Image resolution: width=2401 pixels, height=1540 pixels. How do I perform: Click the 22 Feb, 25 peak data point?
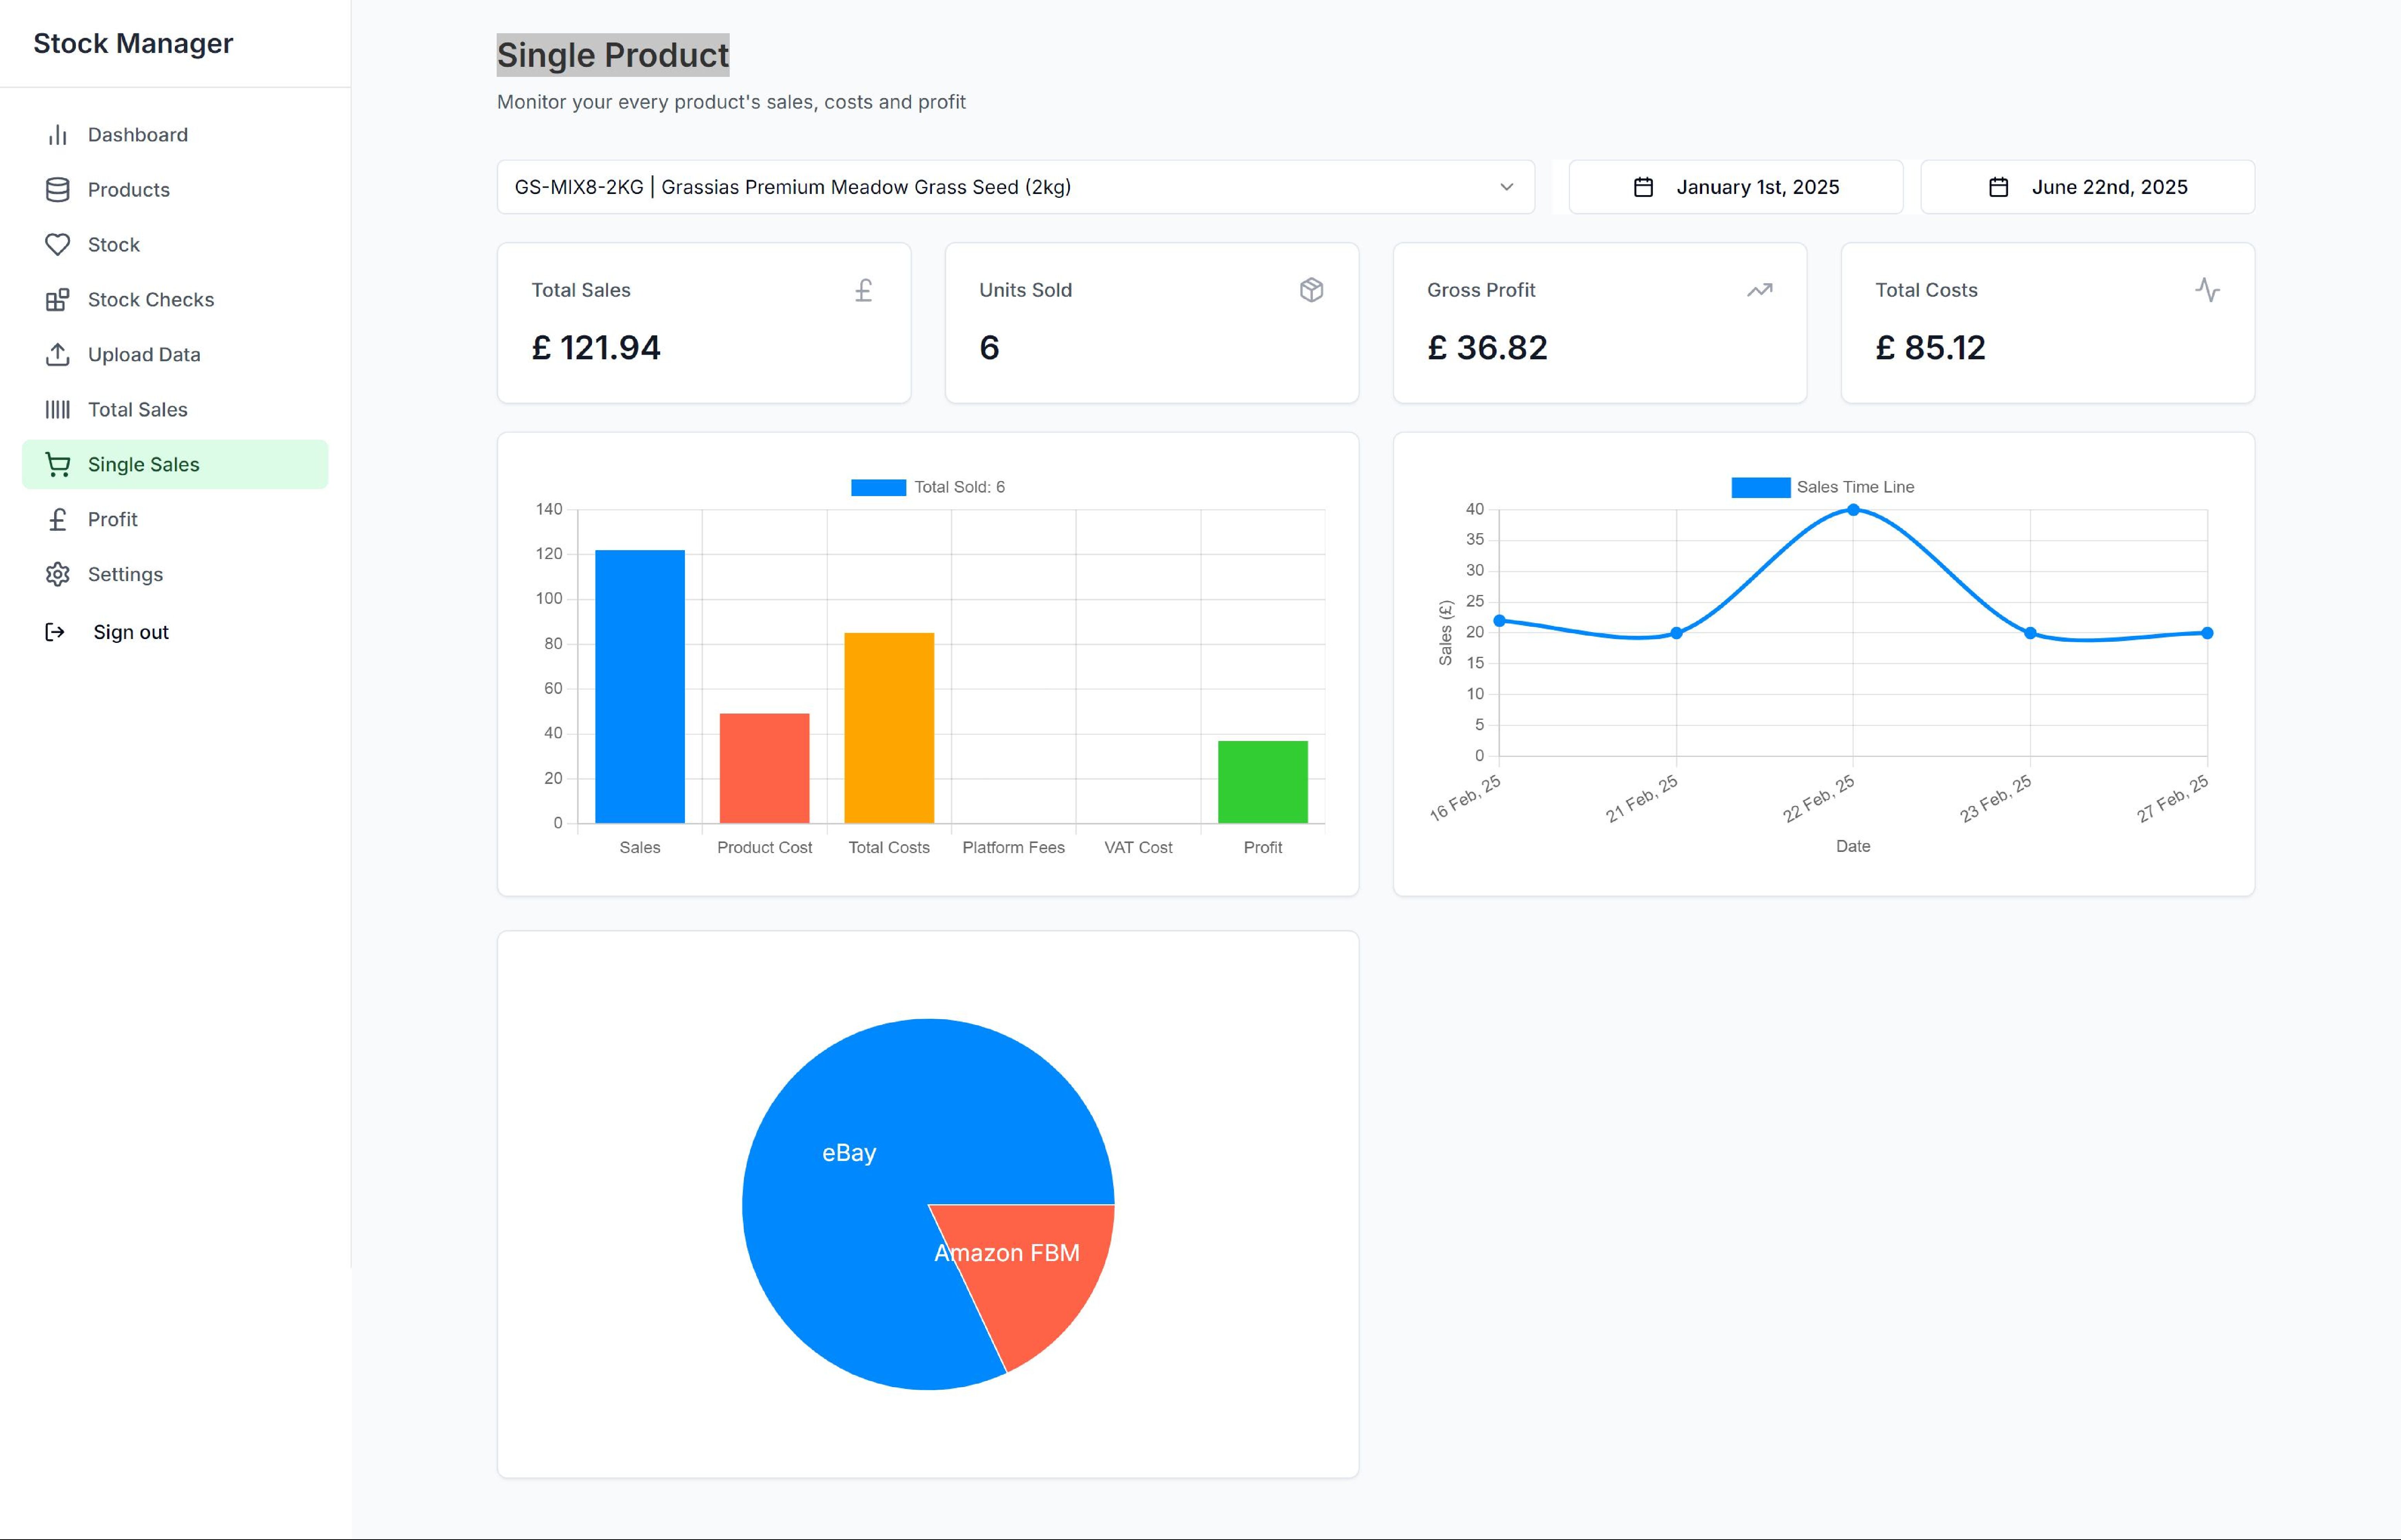[x=1853, y=510]
